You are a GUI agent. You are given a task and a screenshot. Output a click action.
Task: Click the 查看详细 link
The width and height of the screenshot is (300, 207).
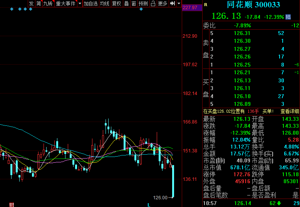point(290,111)
